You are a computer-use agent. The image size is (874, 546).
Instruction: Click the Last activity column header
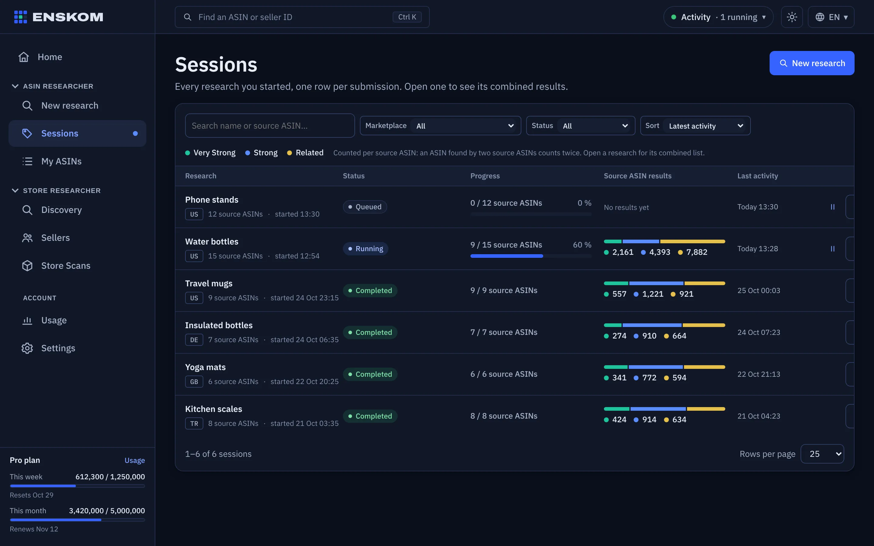click(x=757, y=176)
